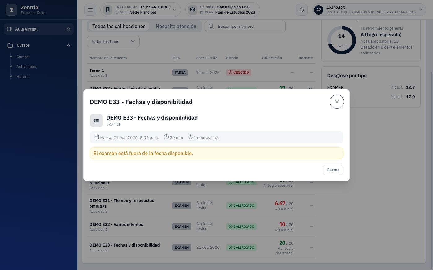The width and height of the screenshot is (433, 270).
Task: Switch to Necesita atención tab
Action: tap(176, 27)
